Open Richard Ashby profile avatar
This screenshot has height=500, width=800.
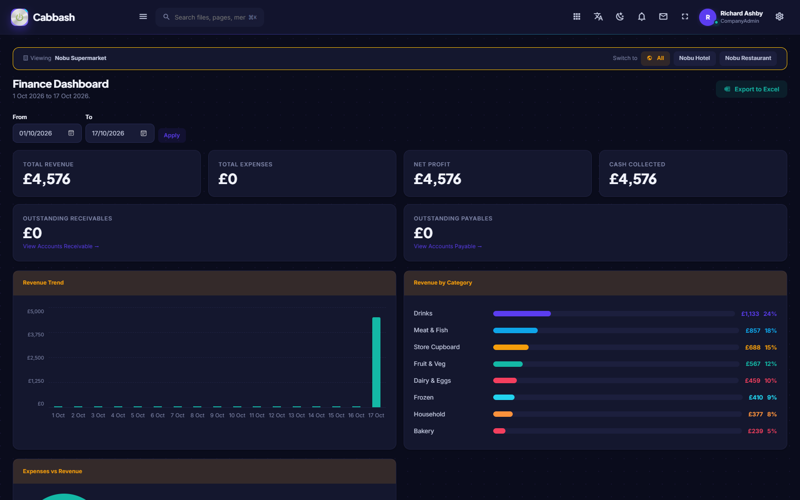click(x=708, y=17)
